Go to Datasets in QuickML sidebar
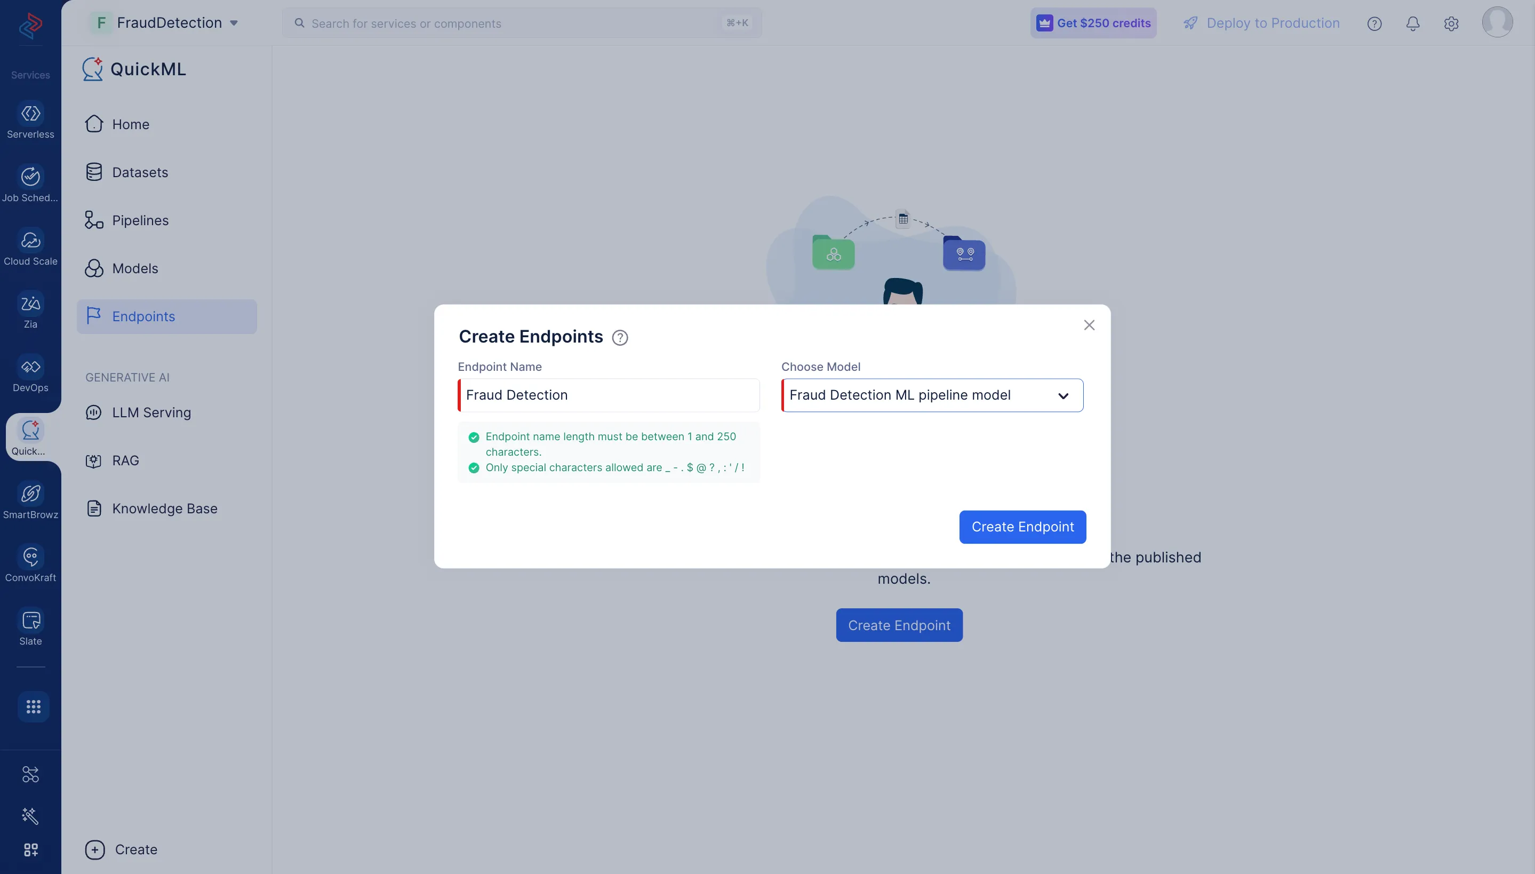The height and width of the screenshot is (874, 1535). (140, 172)
